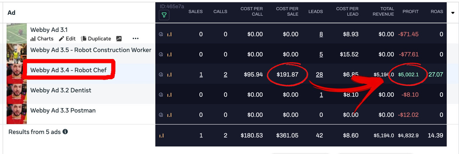Click the trend chart icon next to Duplicate
459x154 pixels.
119,39
